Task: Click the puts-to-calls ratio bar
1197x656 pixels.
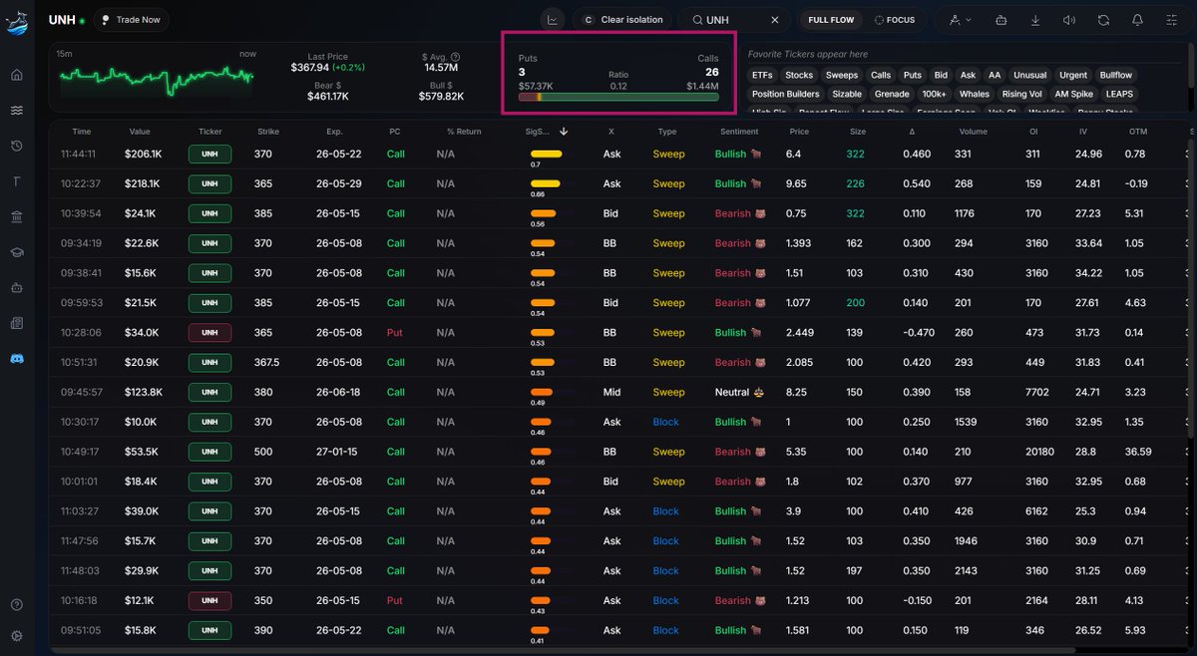Action: coord(618,97)
